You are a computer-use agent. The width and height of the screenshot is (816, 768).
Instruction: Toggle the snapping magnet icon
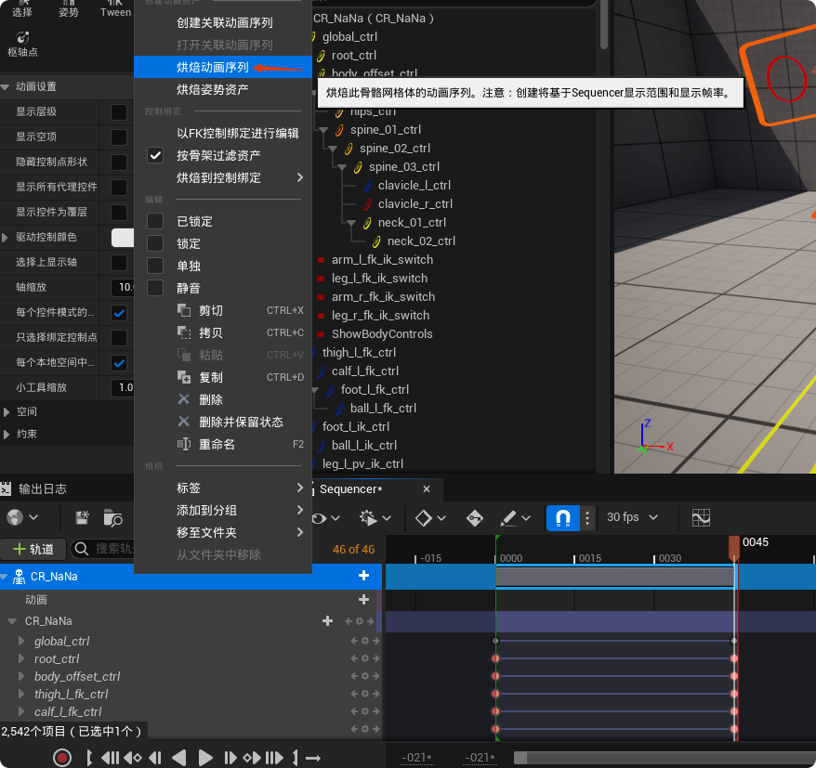[x=562, y=517]
